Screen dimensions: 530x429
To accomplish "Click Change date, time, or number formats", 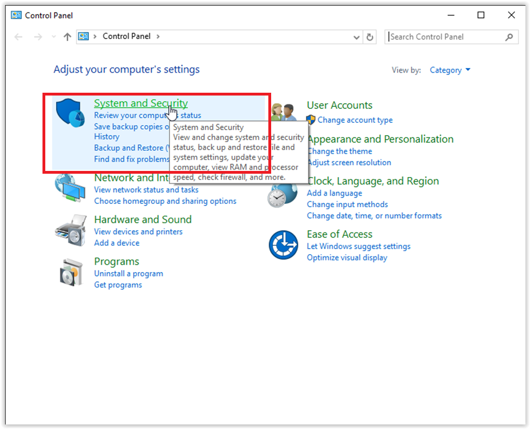I will [374, 216].
